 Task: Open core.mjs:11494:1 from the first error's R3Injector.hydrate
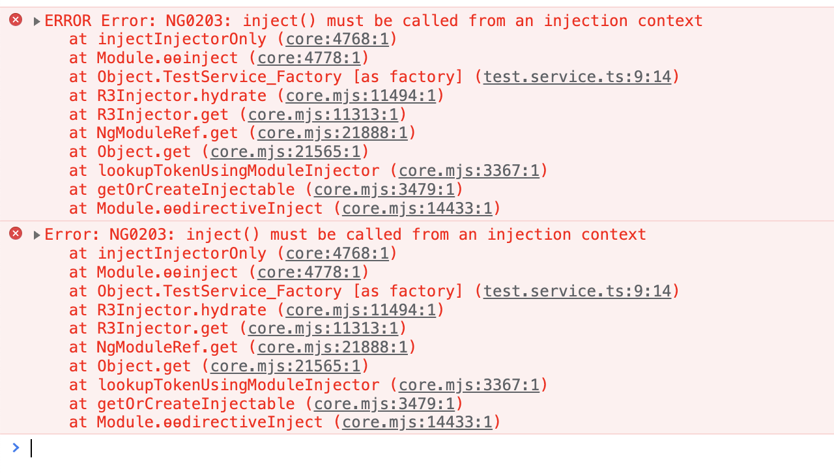point(360,96)
